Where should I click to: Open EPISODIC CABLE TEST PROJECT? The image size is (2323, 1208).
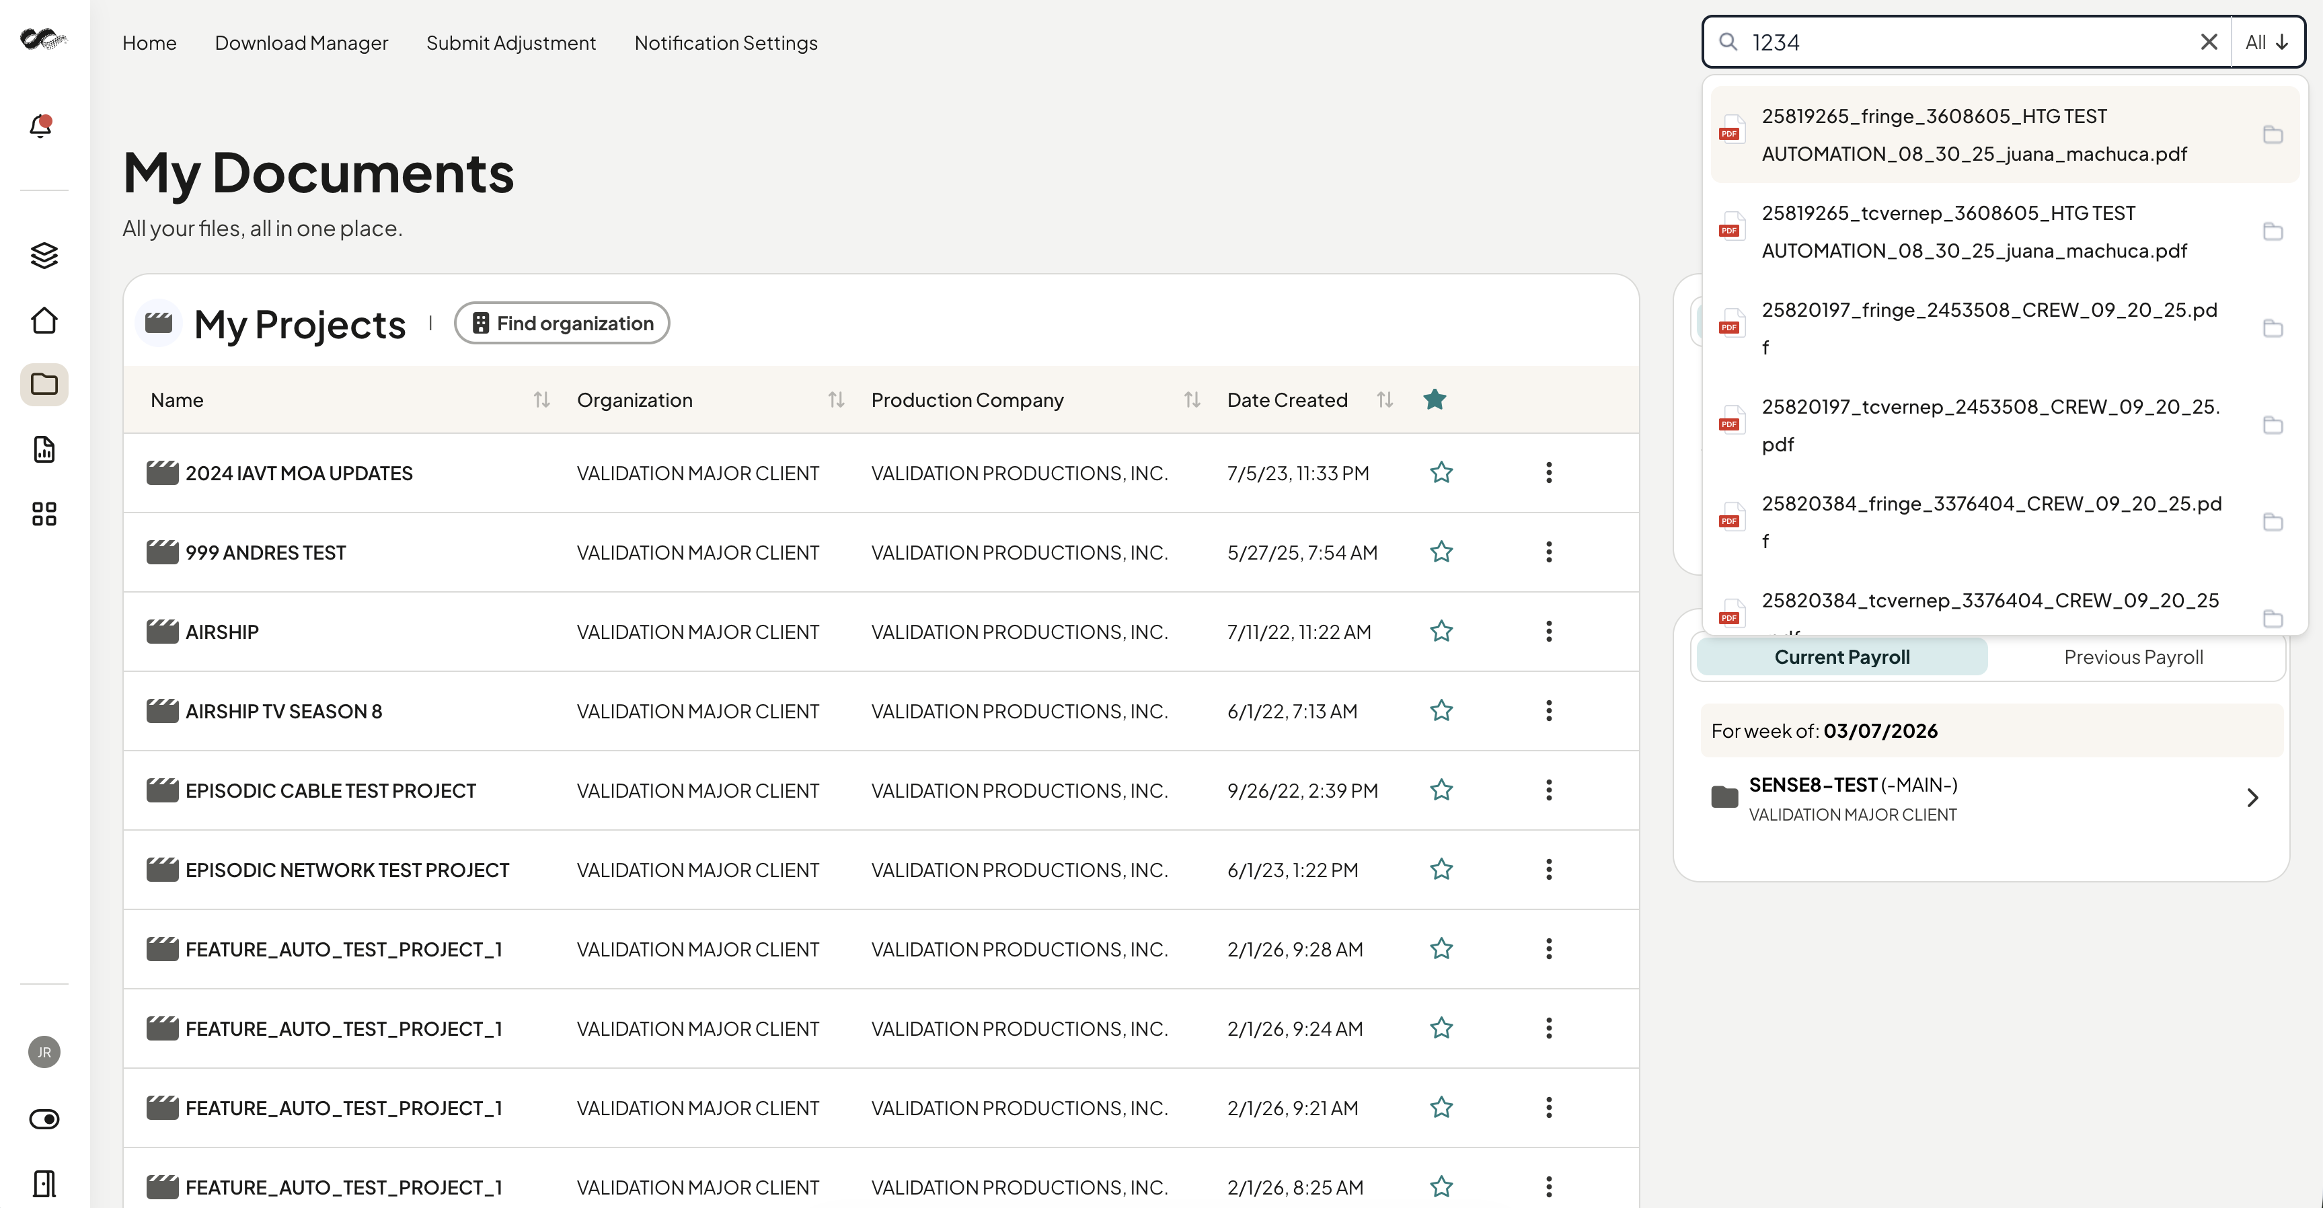click(331, 791)
